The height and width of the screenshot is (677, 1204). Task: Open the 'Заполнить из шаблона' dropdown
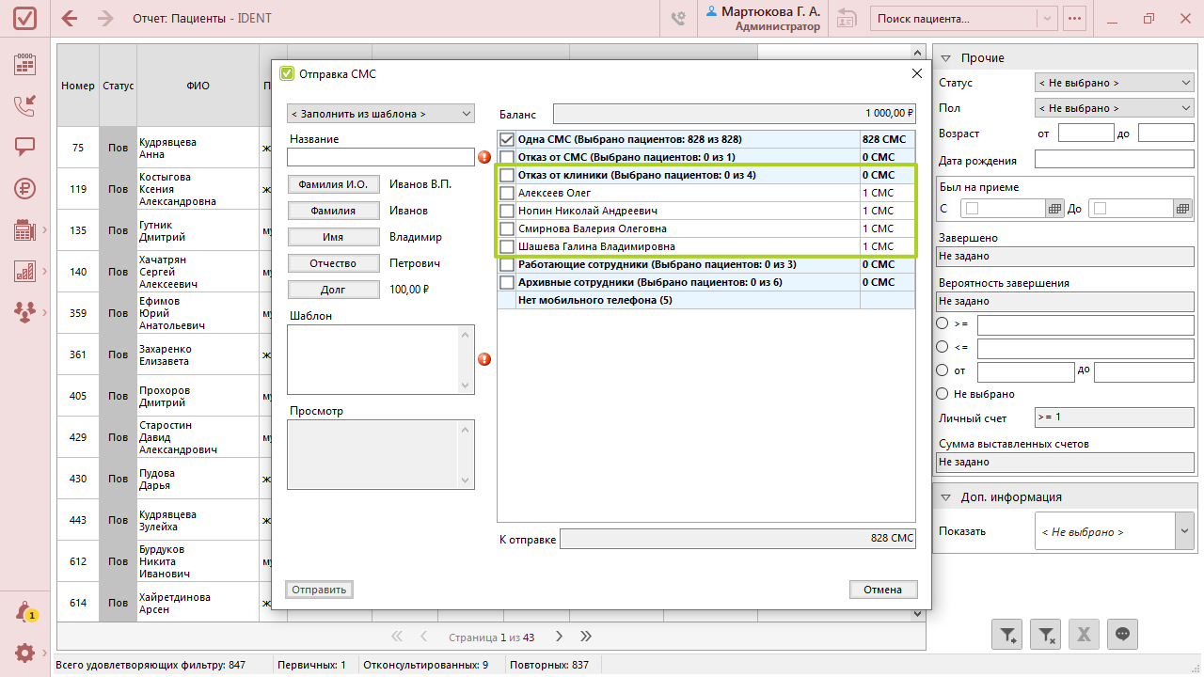pos(381,114)
